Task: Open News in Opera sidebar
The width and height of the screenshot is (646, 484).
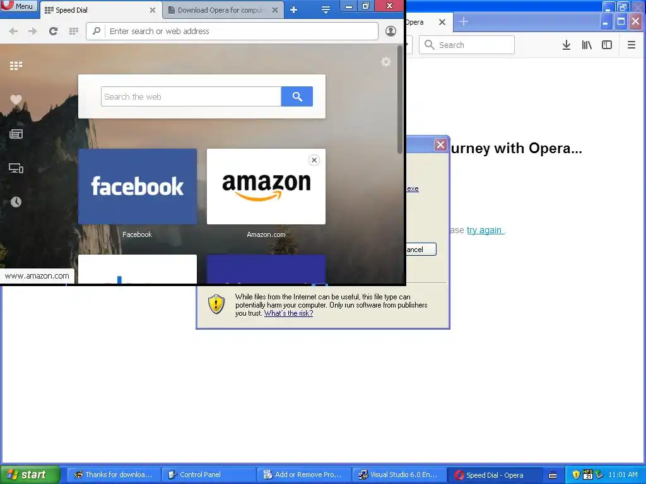Action: coord(16,134)
